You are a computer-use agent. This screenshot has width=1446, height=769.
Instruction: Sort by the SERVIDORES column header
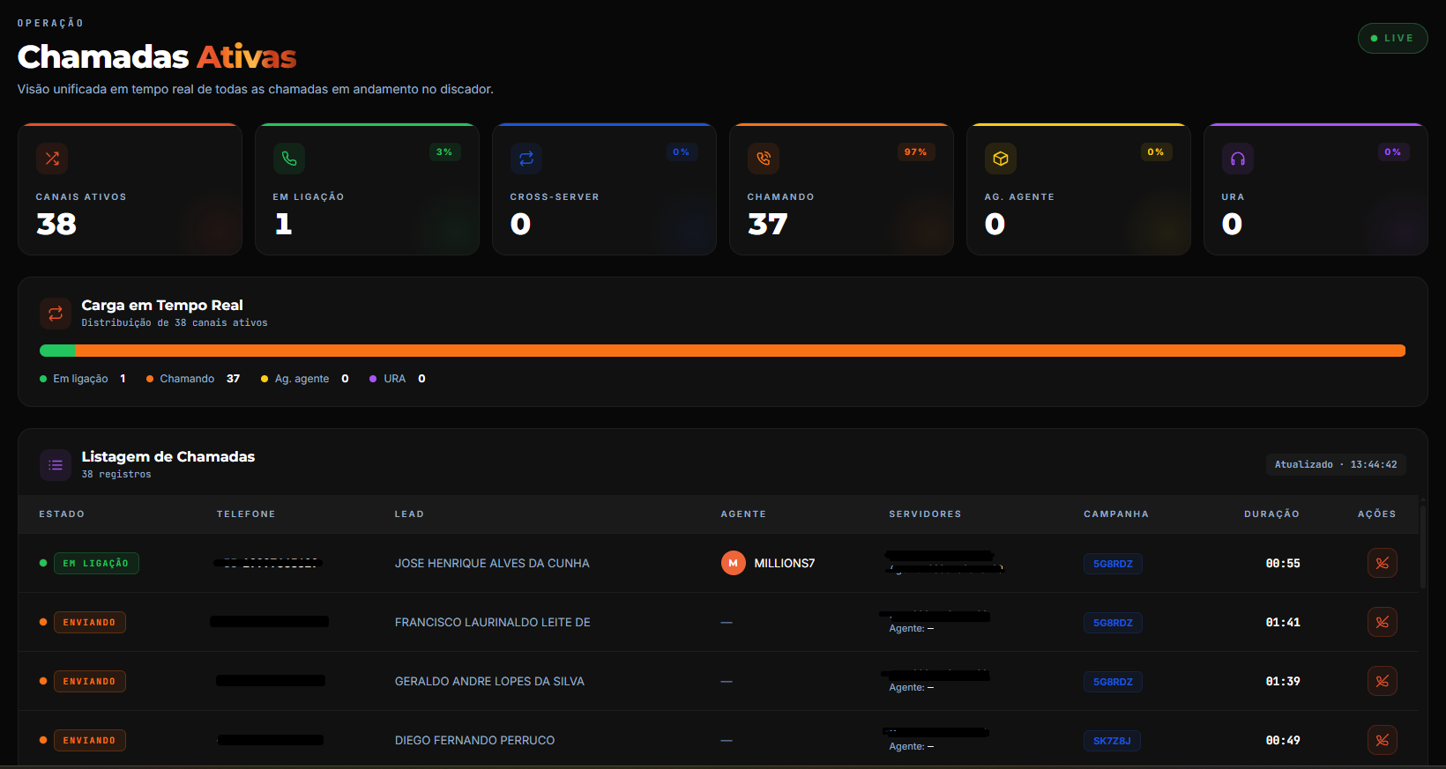click(925, 514)
